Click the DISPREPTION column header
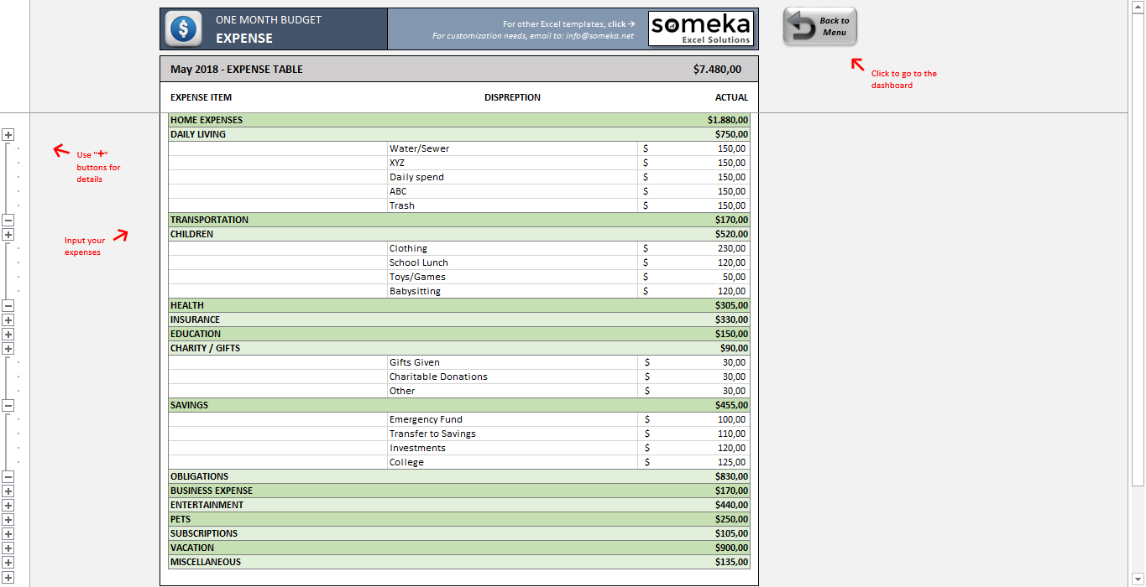1146x587 pixels. pyautogui.click(x=512, y=97)
